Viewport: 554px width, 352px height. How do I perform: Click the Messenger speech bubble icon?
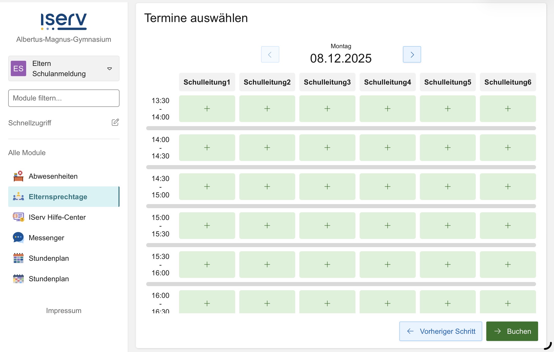pos(18,238)
